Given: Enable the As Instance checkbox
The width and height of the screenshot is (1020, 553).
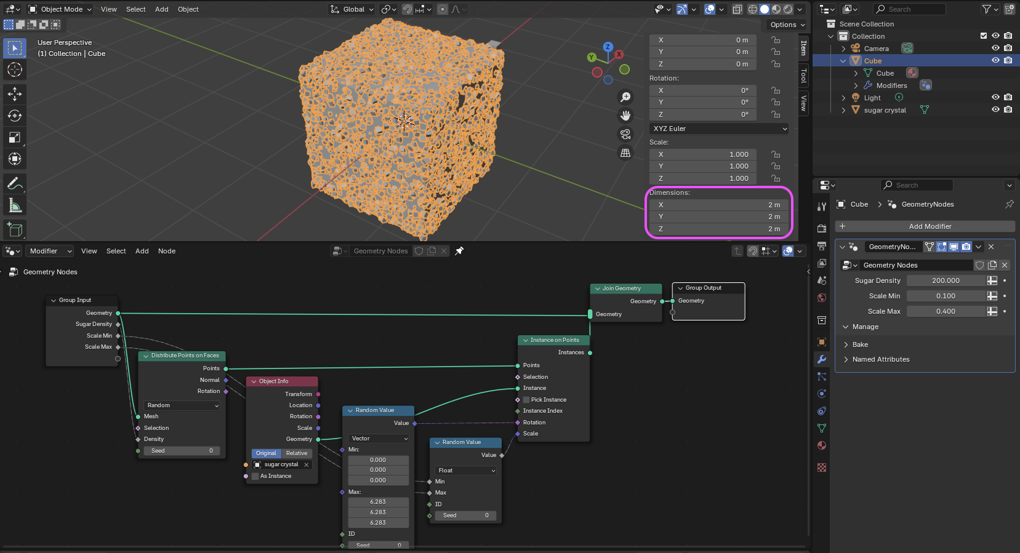Looking at the screenshot, I should (x=255, y=476).
